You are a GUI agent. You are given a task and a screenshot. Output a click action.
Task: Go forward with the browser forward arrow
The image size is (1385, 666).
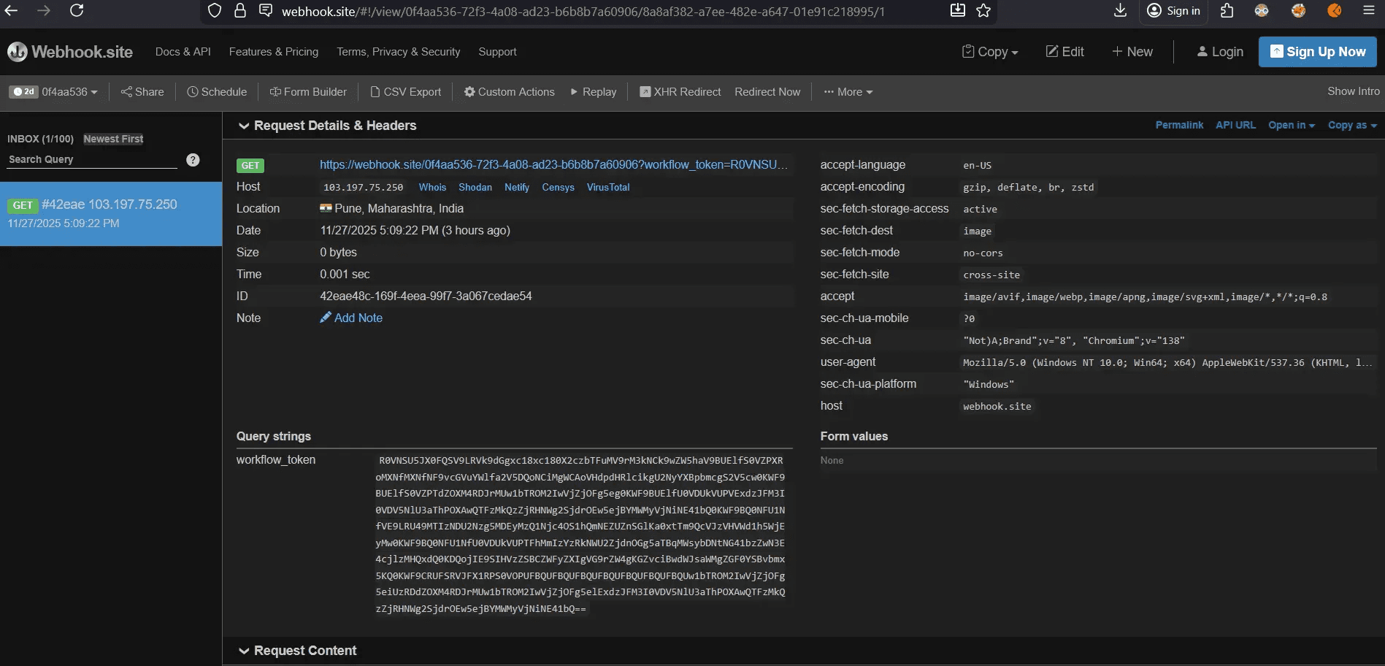[44, 10]
